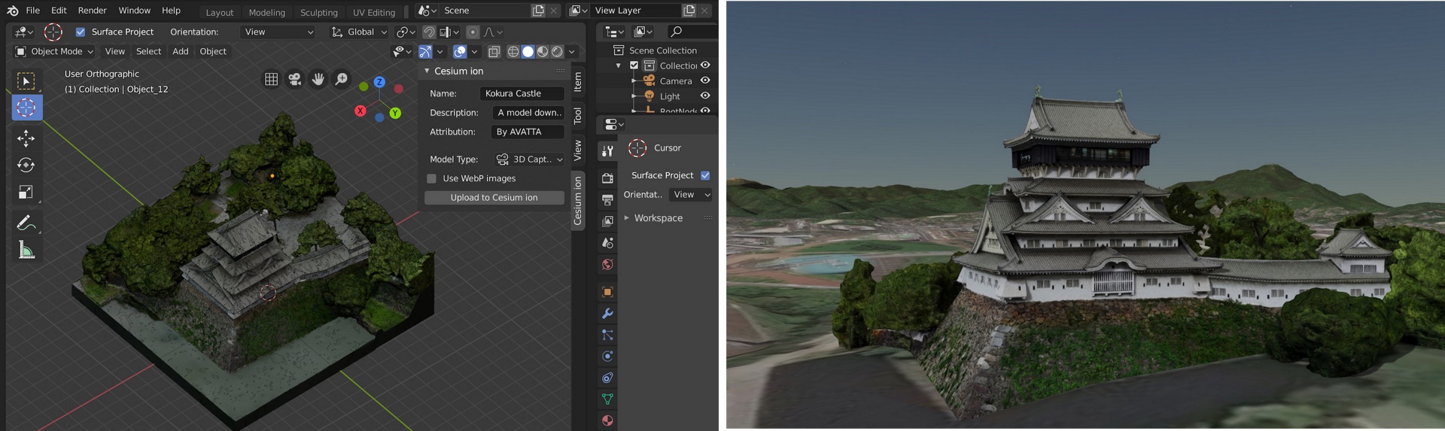Screen dimensions: 1445x431
Task: Click the pan view hand icon
Action: click(x=318, y=79)
